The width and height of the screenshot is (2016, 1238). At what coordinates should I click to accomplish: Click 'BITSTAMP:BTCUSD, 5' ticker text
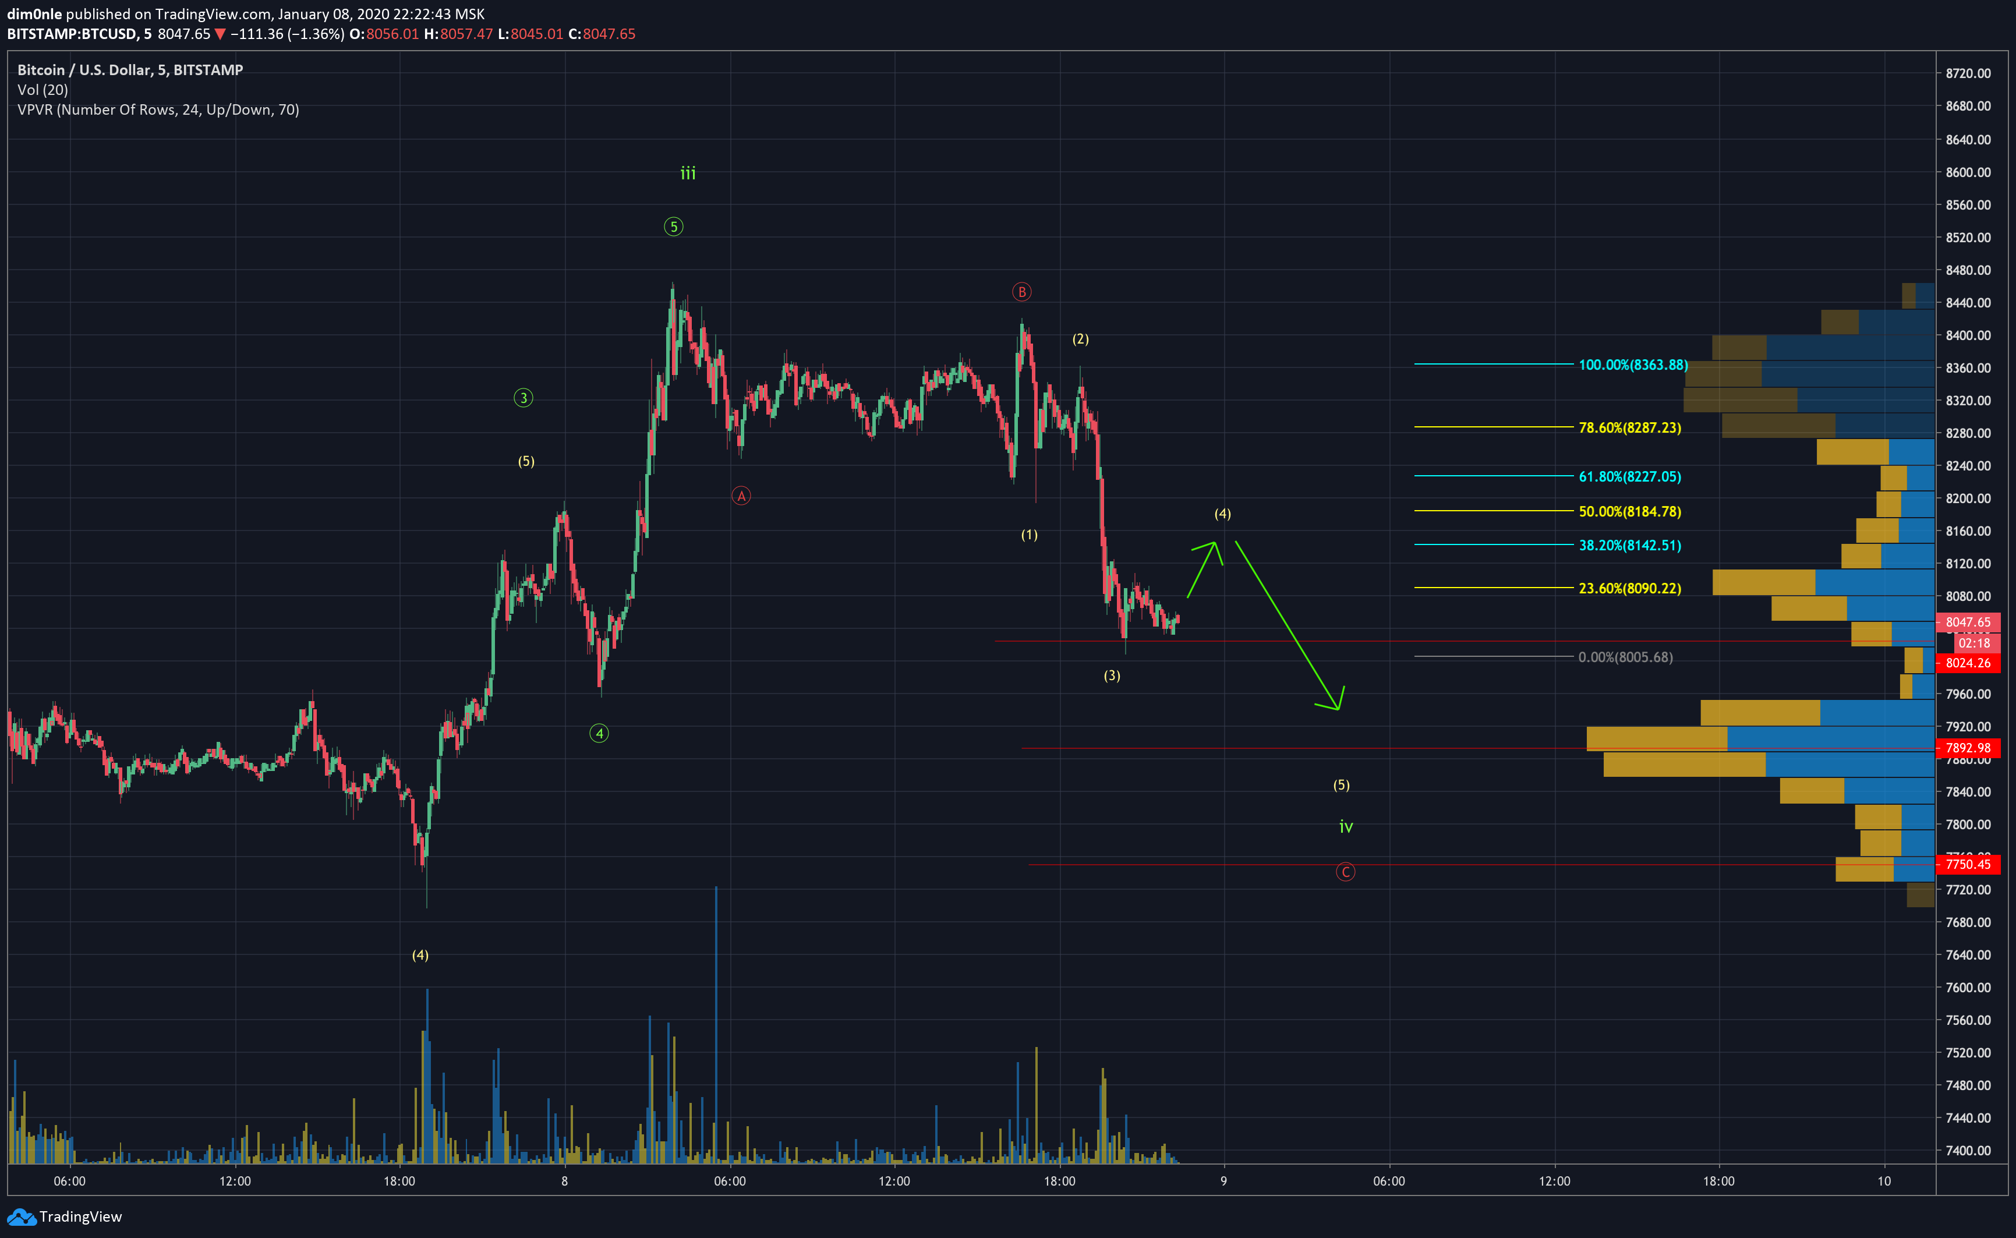(79, 34)
